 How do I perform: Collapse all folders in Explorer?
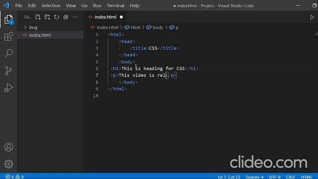(66, 17)
